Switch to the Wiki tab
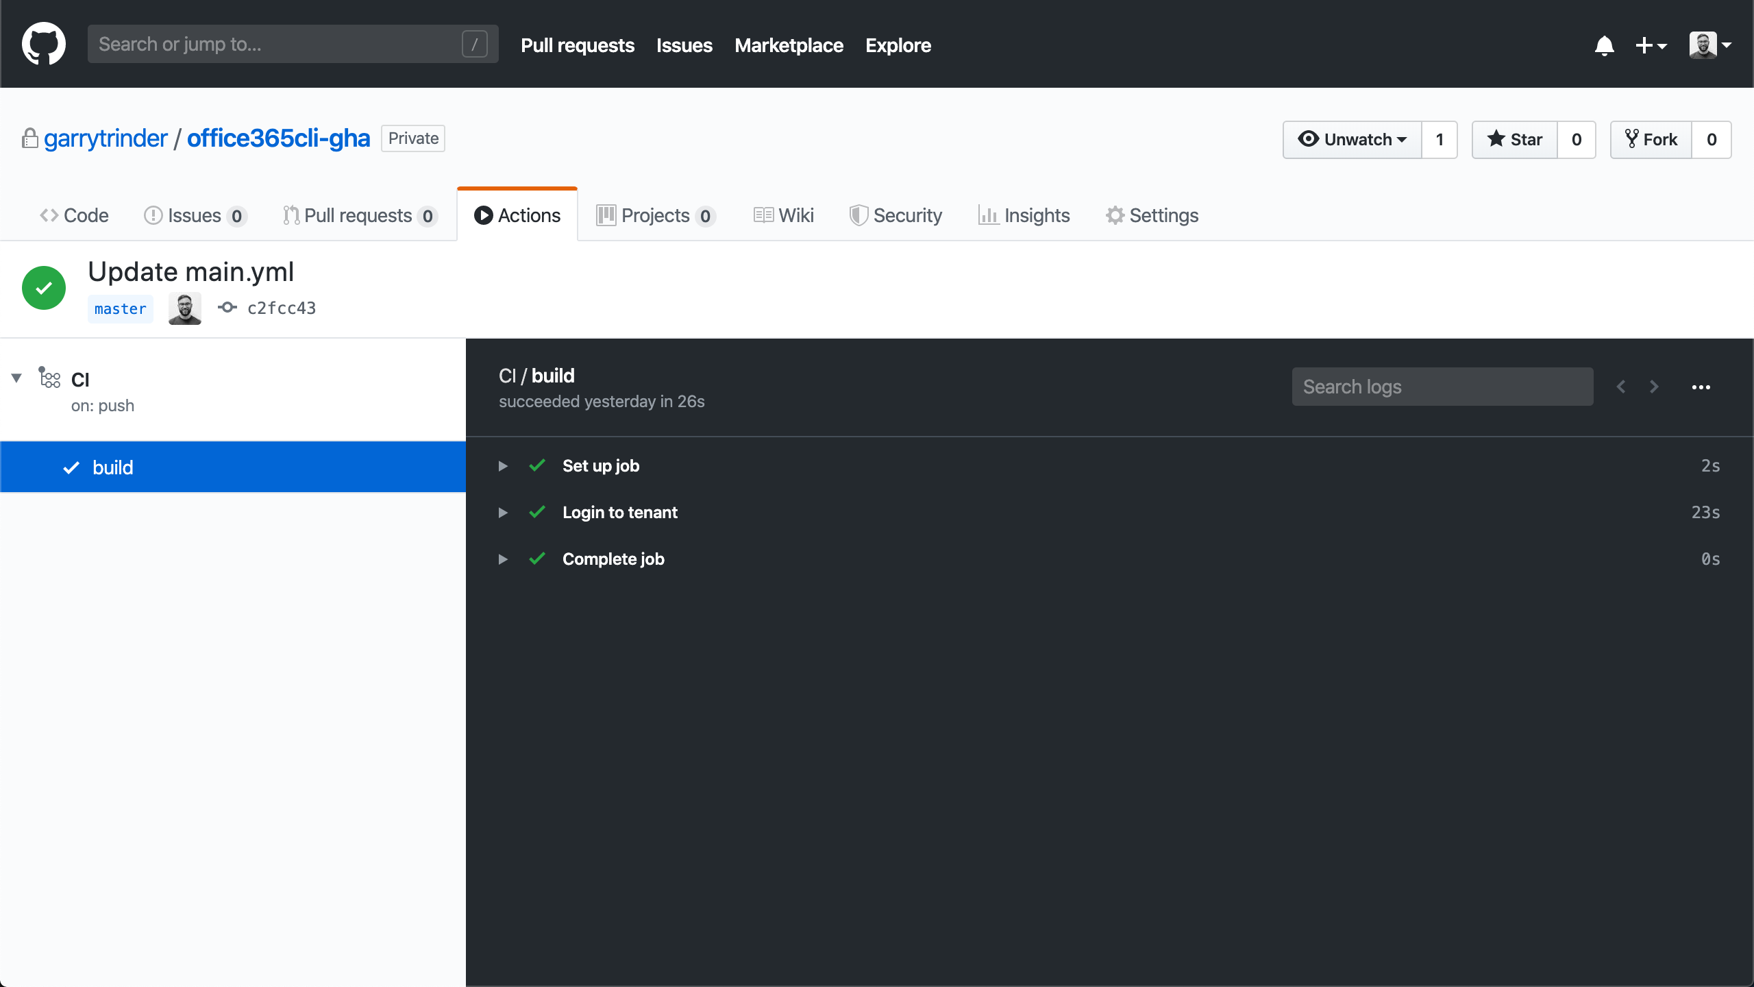Screen dimensions: 1754x987 [784, 215]
